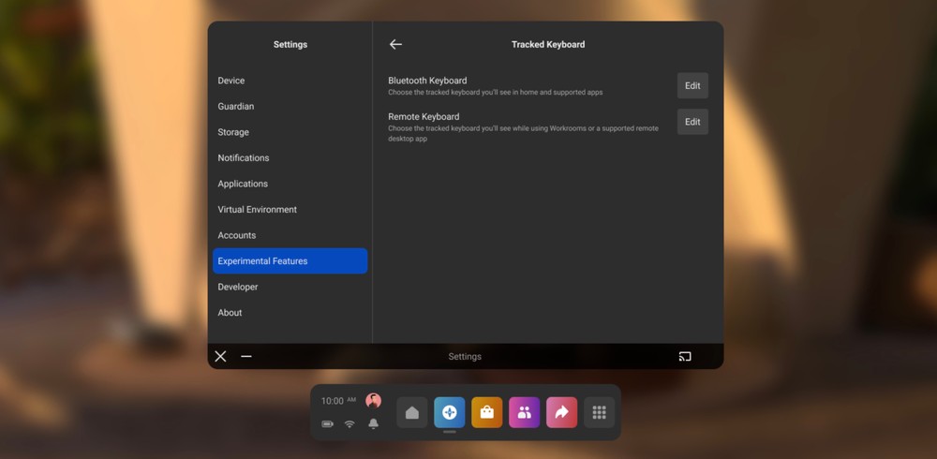Start casting with the cast icon
The image size is (937, 459).
pyautogui.click(x=685, y=356)
